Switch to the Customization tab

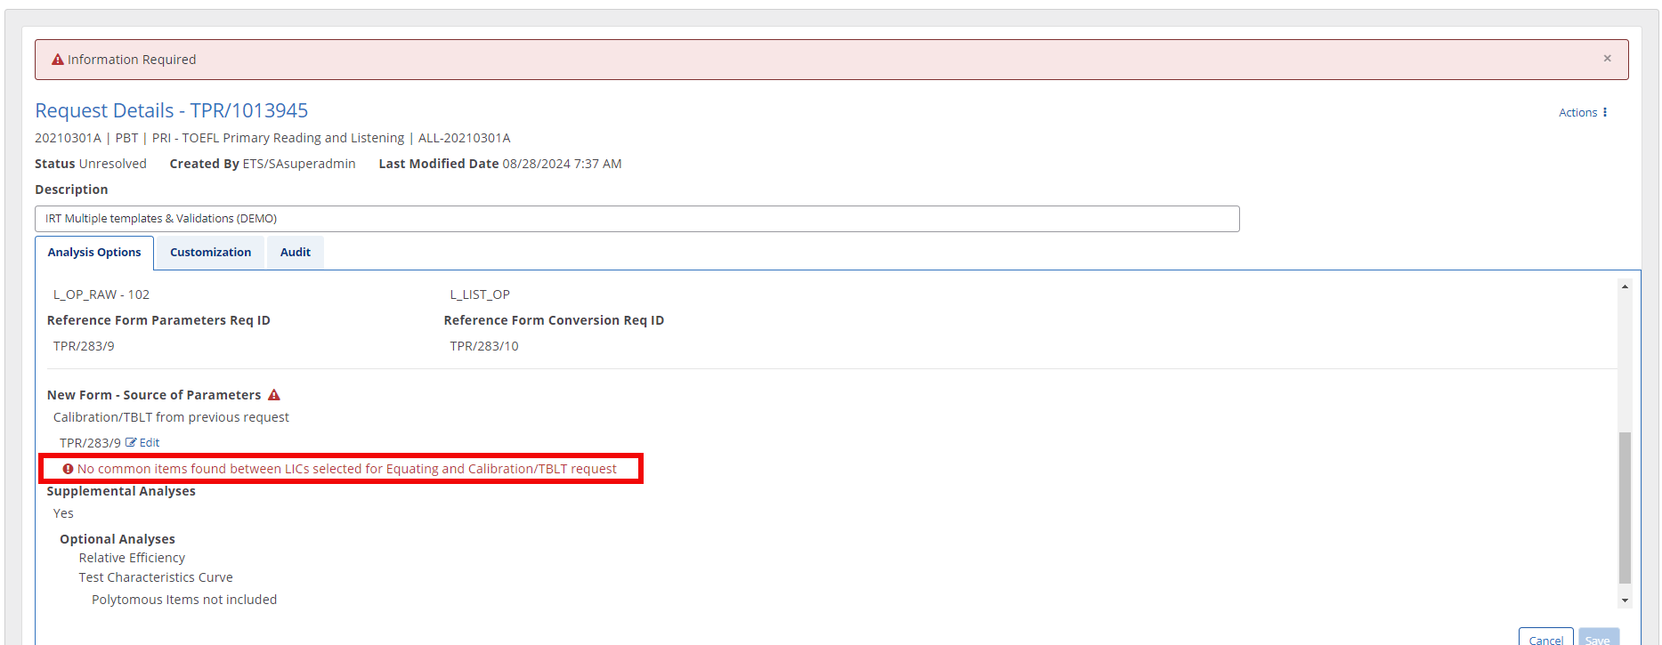(210, 253)
